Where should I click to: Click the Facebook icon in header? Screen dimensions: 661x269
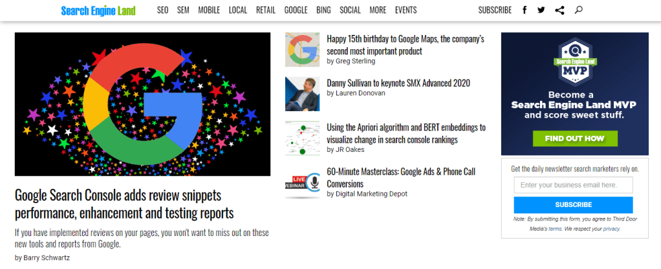pos(525,10)
